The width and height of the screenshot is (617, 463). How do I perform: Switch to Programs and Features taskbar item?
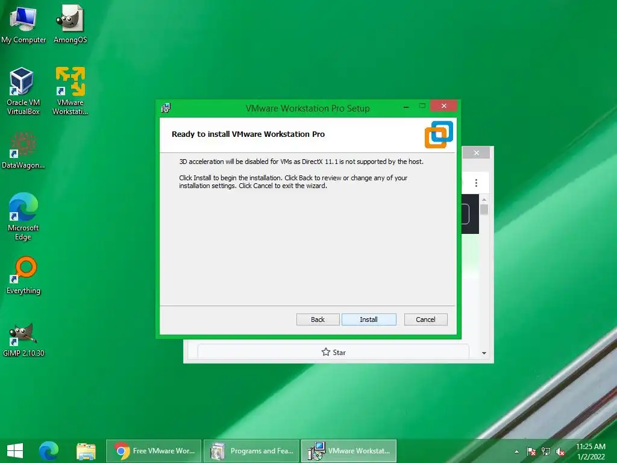pos(251,451)
